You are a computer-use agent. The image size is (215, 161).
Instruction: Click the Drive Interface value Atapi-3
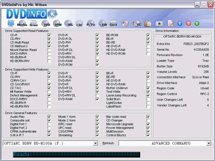(x=204, y=83)
